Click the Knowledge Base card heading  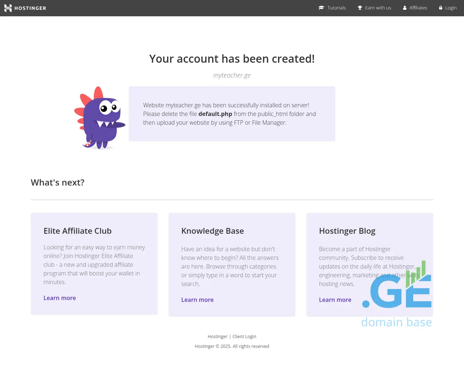tap(212, 231)
